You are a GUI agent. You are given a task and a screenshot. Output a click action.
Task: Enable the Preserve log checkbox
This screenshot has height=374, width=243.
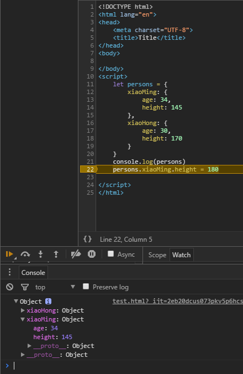[86, 287]
